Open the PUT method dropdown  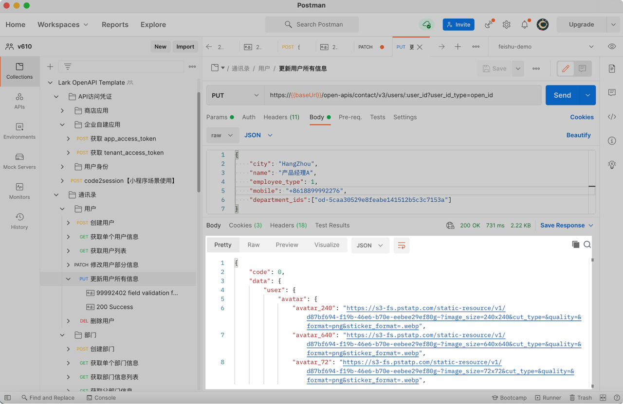235,95
